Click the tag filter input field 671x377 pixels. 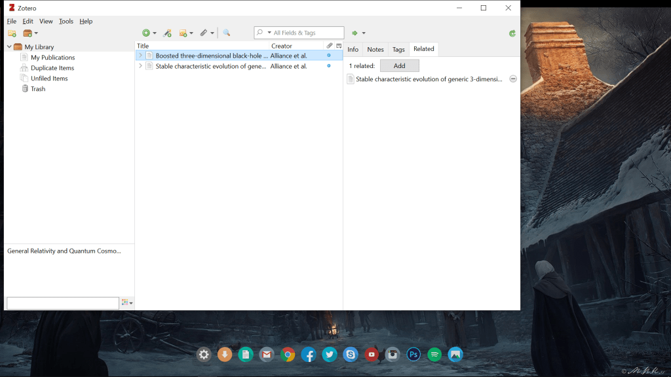click(62, 303)
